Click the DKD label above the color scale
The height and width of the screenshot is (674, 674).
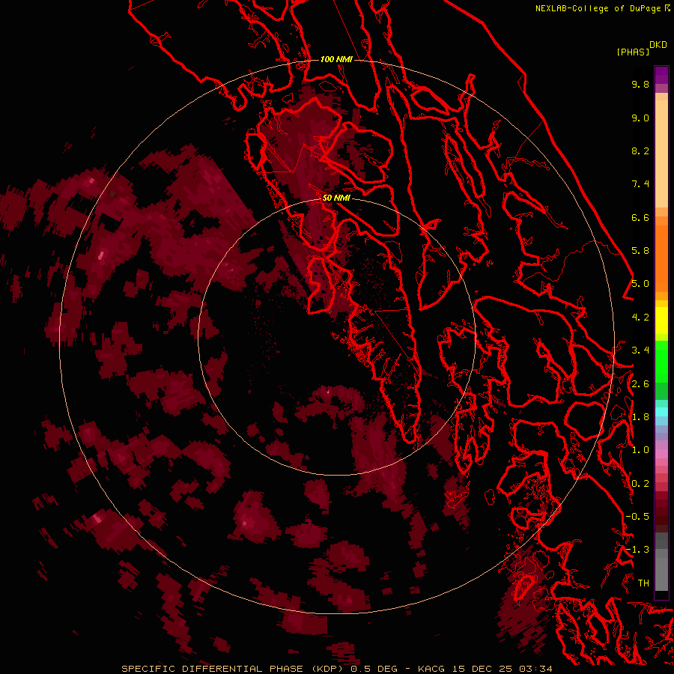[658, 45]
